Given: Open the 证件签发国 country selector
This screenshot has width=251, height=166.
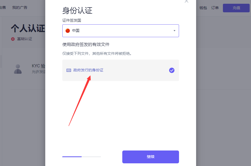Looking at the screenshot, I should (x=120, y=31).
